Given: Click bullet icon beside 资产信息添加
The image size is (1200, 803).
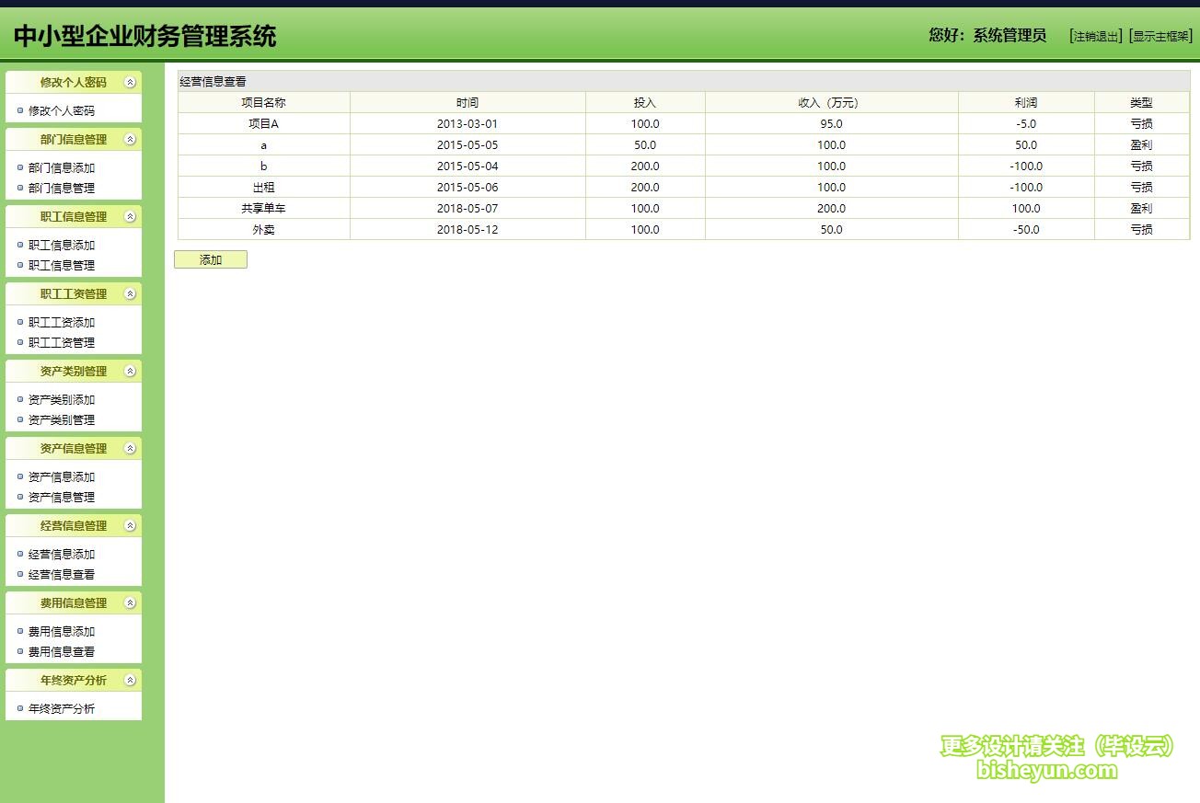Looking at the screenshot, I should (20, 477).
